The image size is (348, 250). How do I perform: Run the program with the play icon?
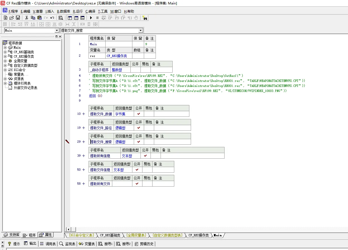pos(91,18)
